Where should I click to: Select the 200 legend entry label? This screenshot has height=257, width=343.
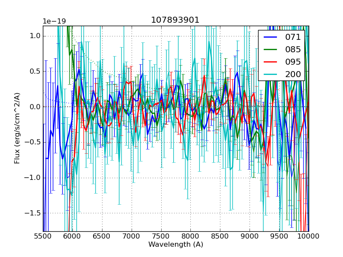coord(293,75)
